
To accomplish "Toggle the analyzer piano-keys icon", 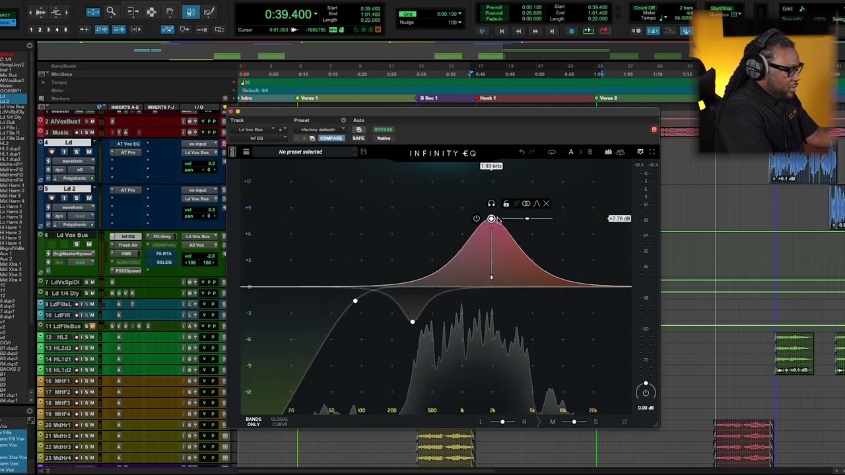I will tap(608, 152).
